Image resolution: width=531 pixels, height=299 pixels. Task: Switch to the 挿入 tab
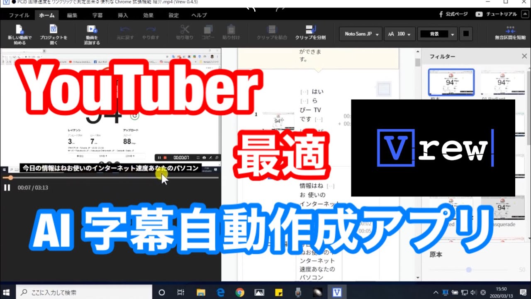click(x=123, y=15)
